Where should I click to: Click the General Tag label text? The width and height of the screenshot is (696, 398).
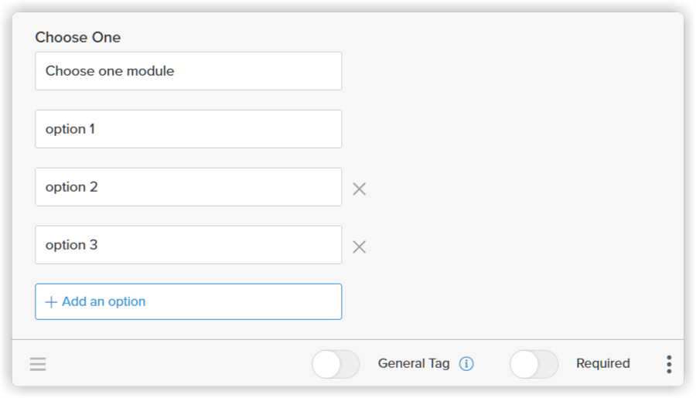coord(414,363)
